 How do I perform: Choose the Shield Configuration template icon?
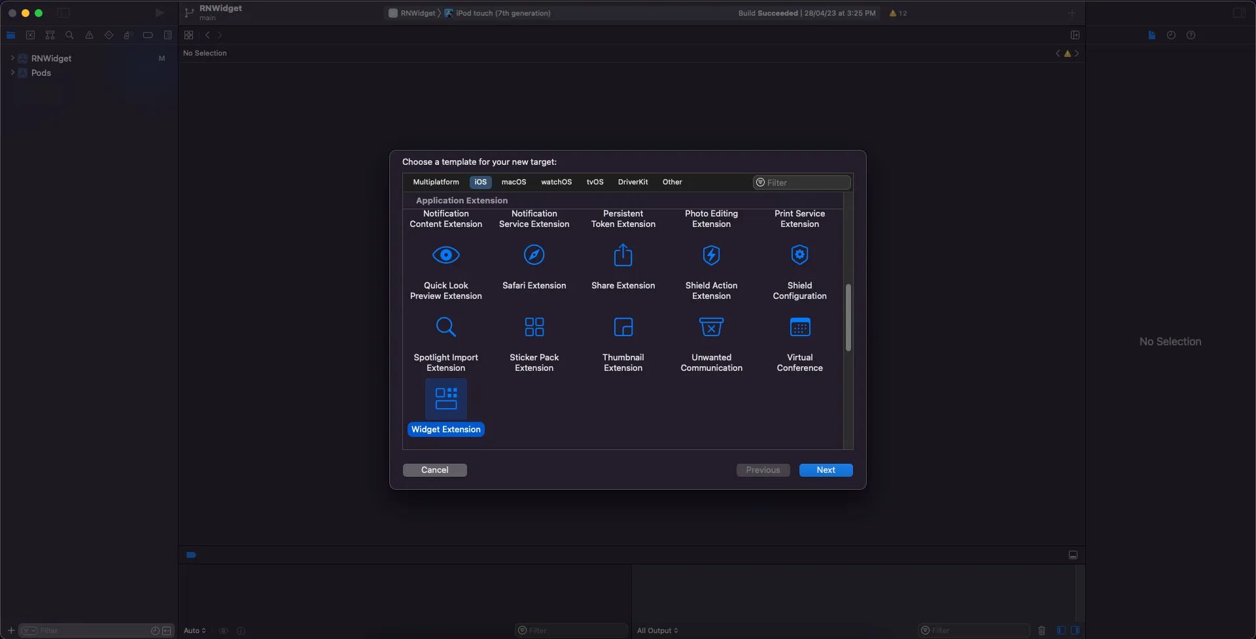pos(800,255)
